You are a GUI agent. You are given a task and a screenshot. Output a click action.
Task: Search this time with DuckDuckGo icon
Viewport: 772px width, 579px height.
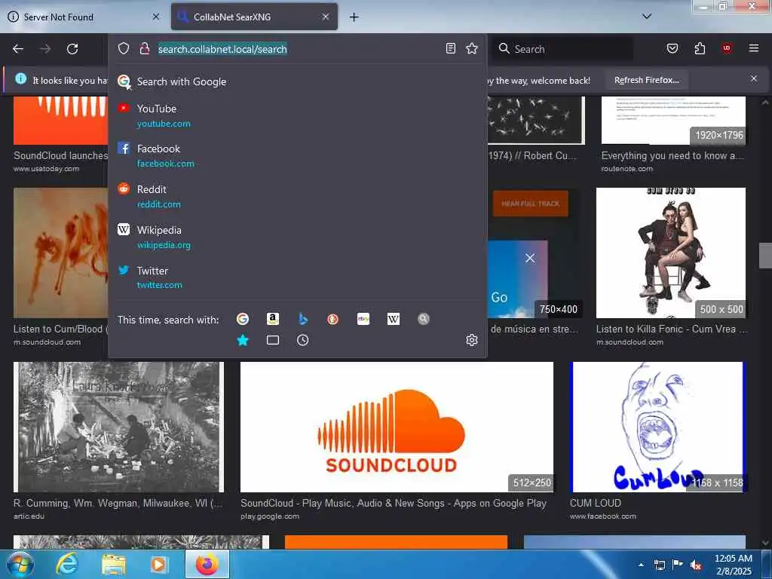(x=332, y=319)
